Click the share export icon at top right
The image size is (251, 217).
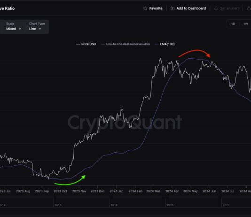(x=249, y=8)
